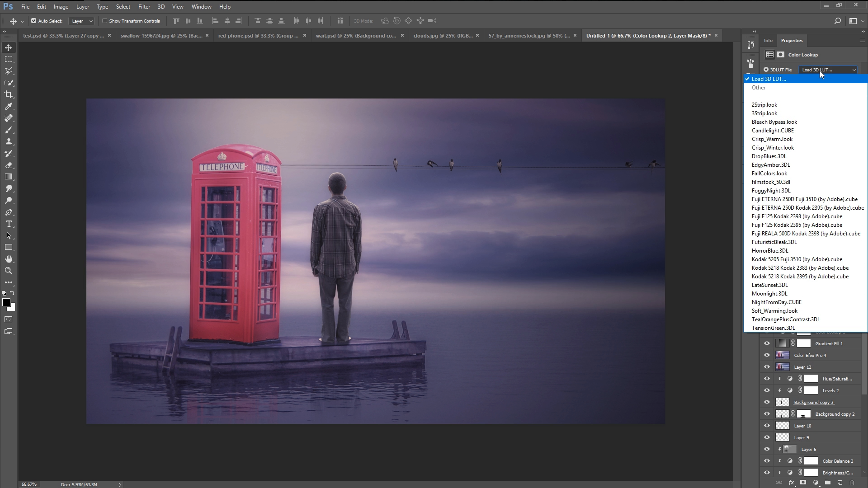The width and height of the screenshot is (868, 488).
Task: Toggle the Auto-Select checkbox
Action: pyautogui.click(x=33, y=21)
